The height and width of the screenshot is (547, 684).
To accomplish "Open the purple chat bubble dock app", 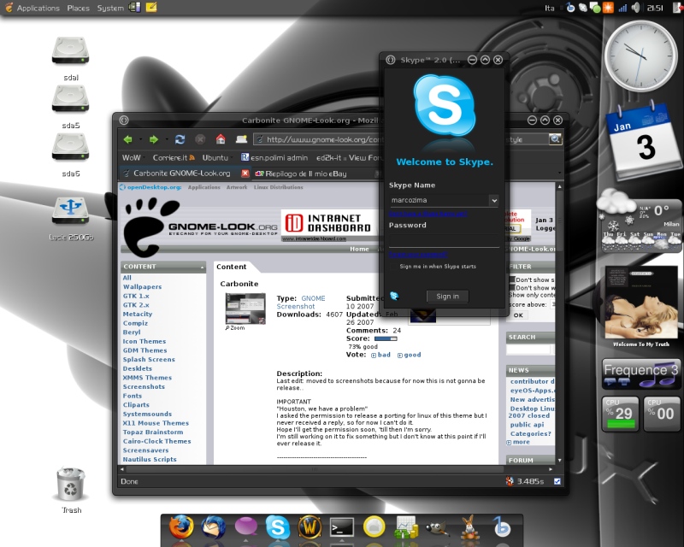I will click(x=246, y=527).
